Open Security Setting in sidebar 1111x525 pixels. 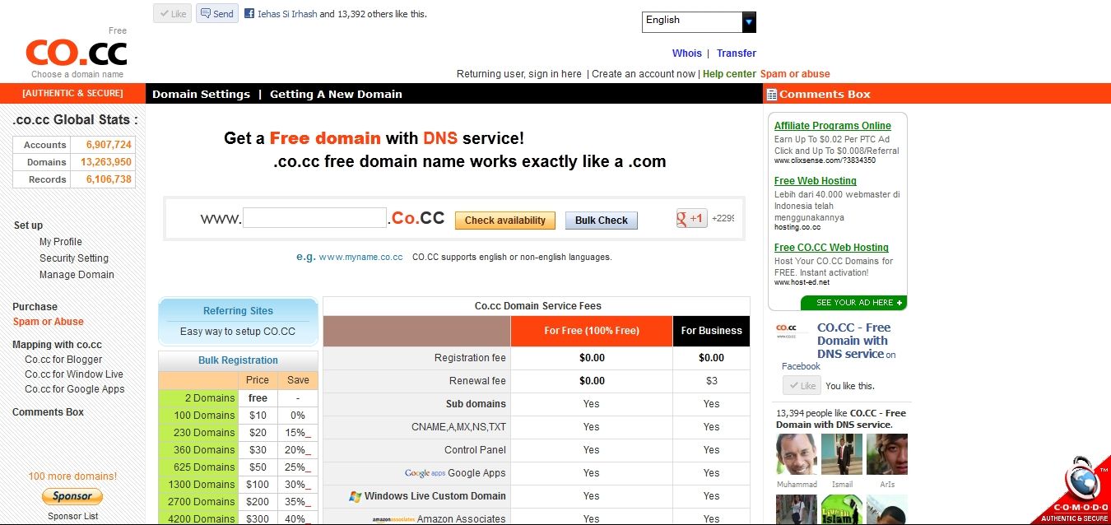pyautogui.click(x=74, y=258)
